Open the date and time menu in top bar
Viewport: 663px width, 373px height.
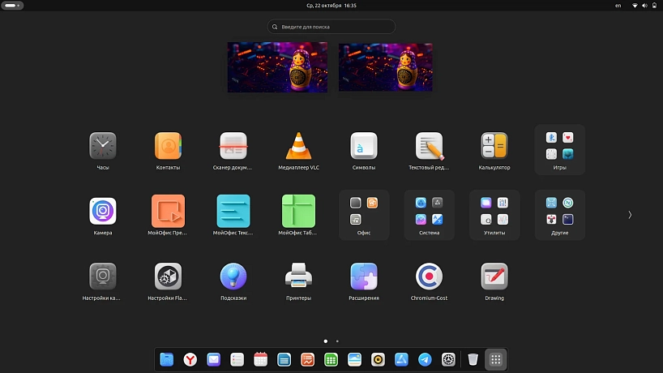pos(331,6)
